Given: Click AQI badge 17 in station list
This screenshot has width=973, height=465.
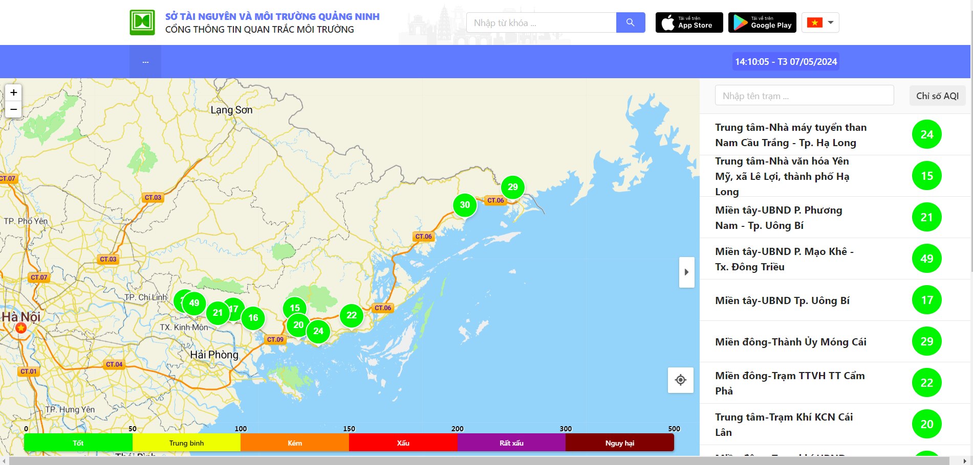Looking at the screenshot, I should coord(927,300).
